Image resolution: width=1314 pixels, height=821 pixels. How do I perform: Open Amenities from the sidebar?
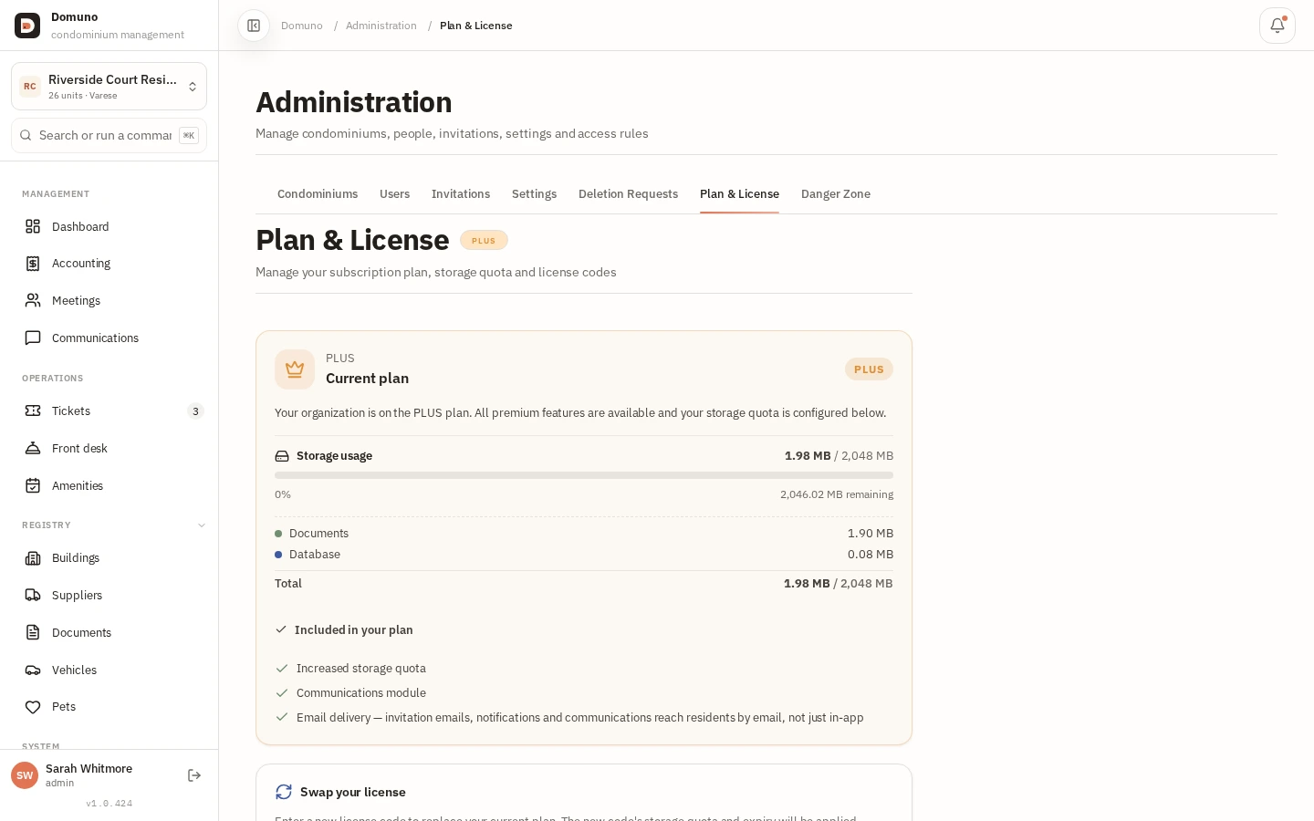click(109, 485)
